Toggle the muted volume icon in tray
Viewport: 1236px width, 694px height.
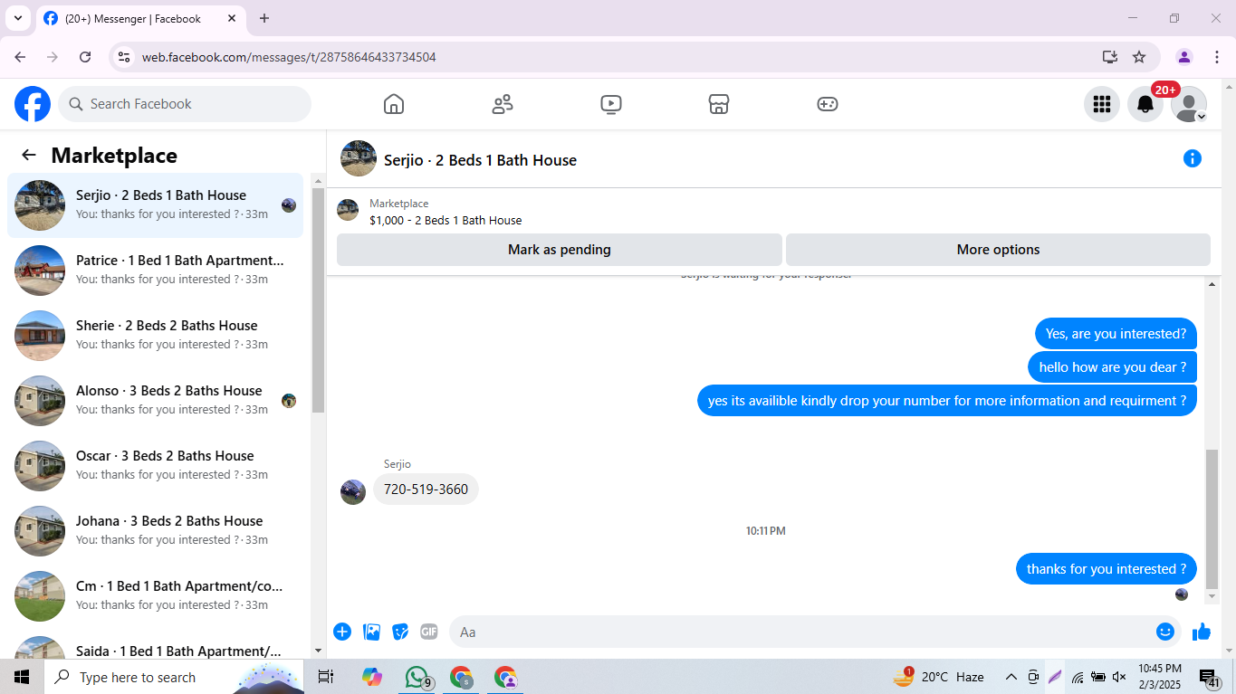click(1119, 677)
